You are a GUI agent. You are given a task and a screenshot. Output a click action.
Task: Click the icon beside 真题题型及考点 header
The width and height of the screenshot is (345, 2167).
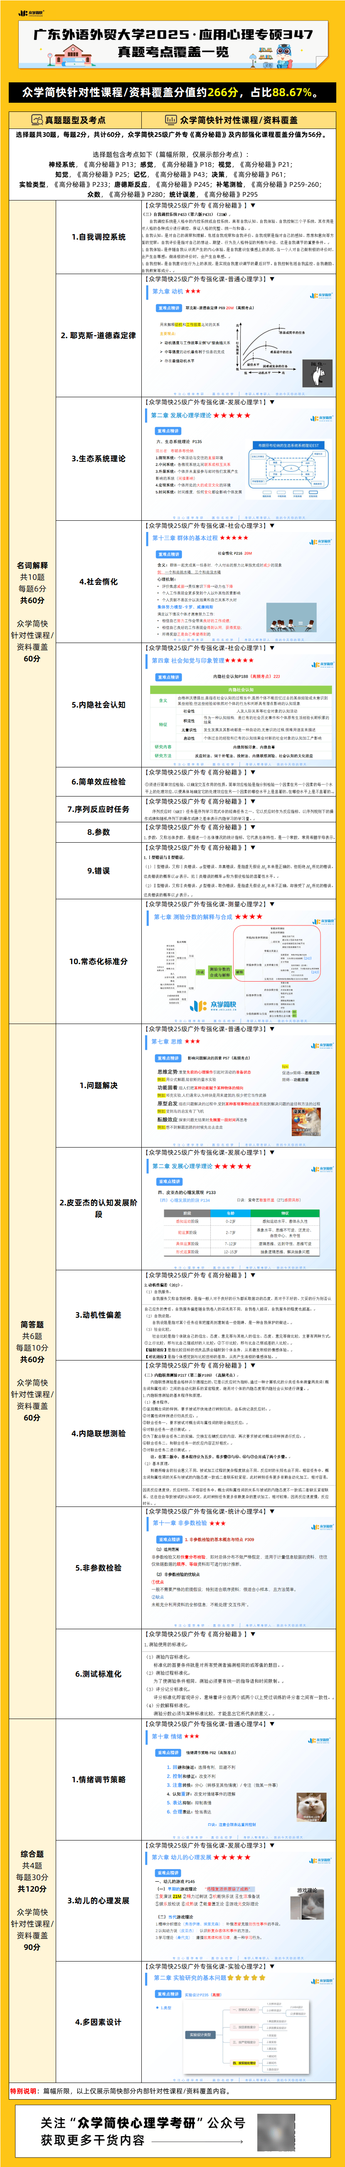[37, 120]
